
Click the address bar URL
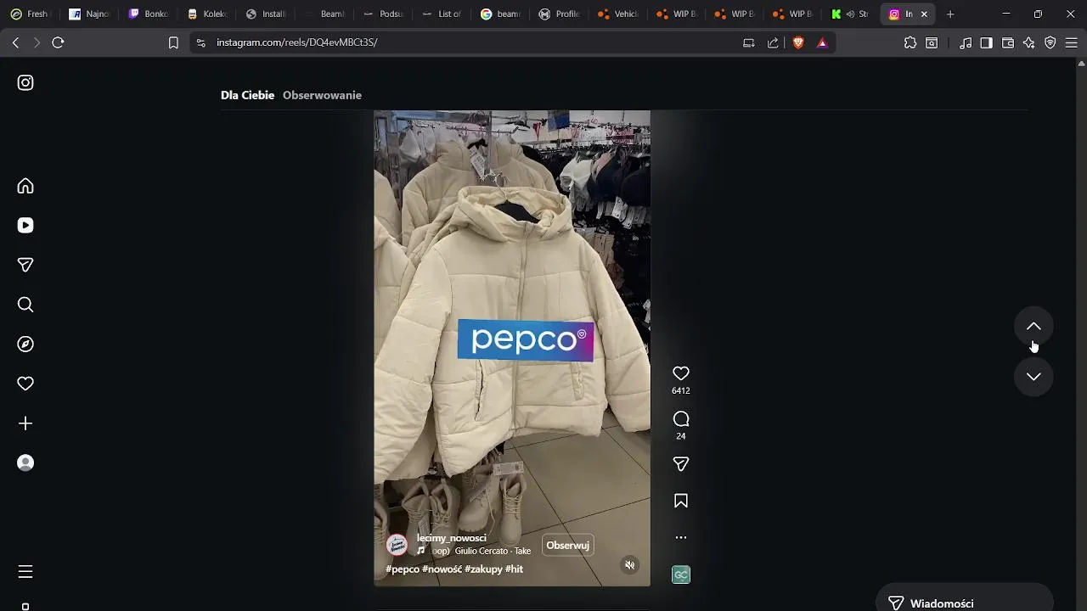pos(297,42)
